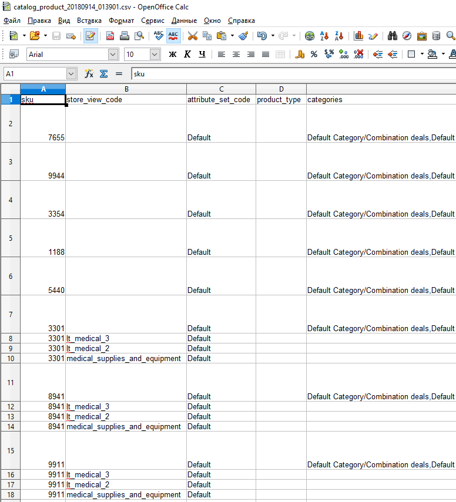
Task: Click the Format Paintbrush icon
Action: pos(243,36)
